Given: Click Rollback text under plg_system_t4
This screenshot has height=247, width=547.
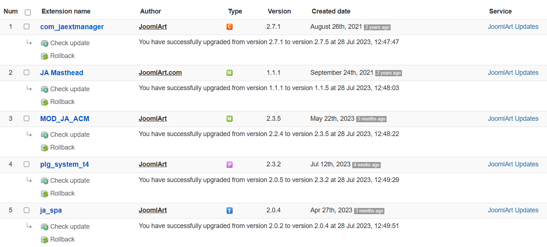Looking at the screenshot, I should click(x=62, y=193).
